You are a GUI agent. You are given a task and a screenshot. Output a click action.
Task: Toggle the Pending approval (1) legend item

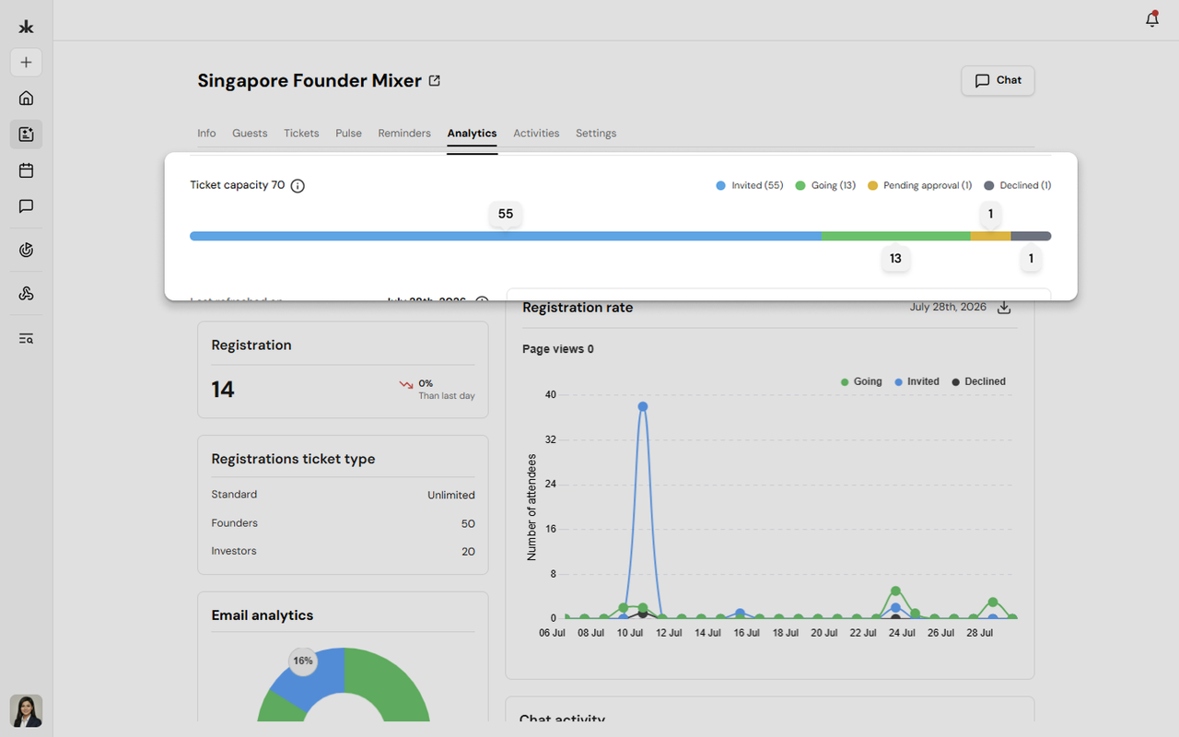coord(919,185)
